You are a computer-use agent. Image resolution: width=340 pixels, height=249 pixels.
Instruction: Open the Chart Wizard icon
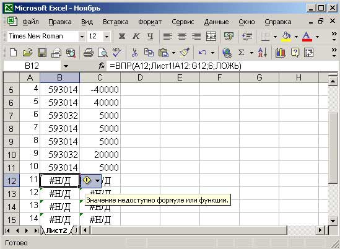280,53
